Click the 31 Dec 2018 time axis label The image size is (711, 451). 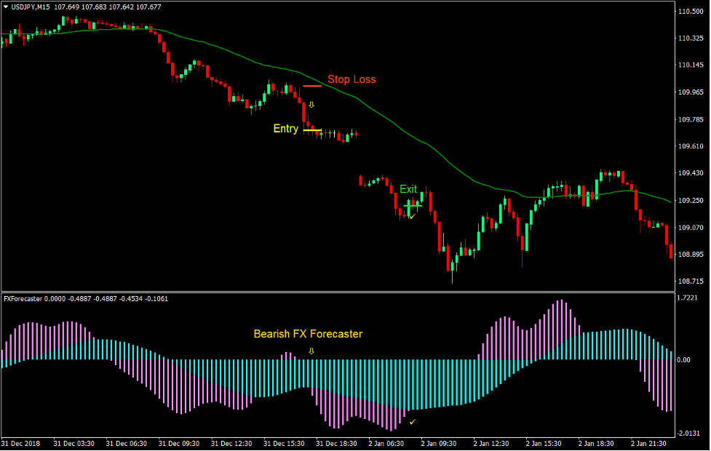tap(22, 442)
